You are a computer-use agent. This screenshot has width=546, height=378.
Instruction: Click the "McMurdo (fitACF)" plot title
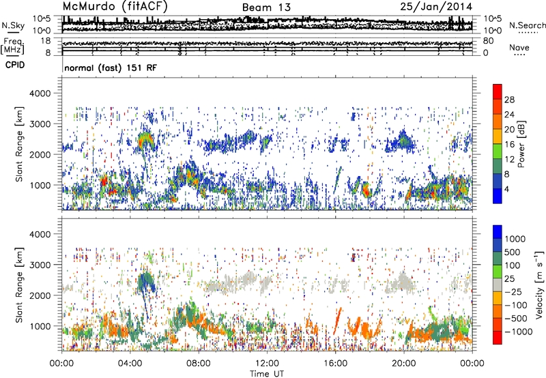[115, 7]
